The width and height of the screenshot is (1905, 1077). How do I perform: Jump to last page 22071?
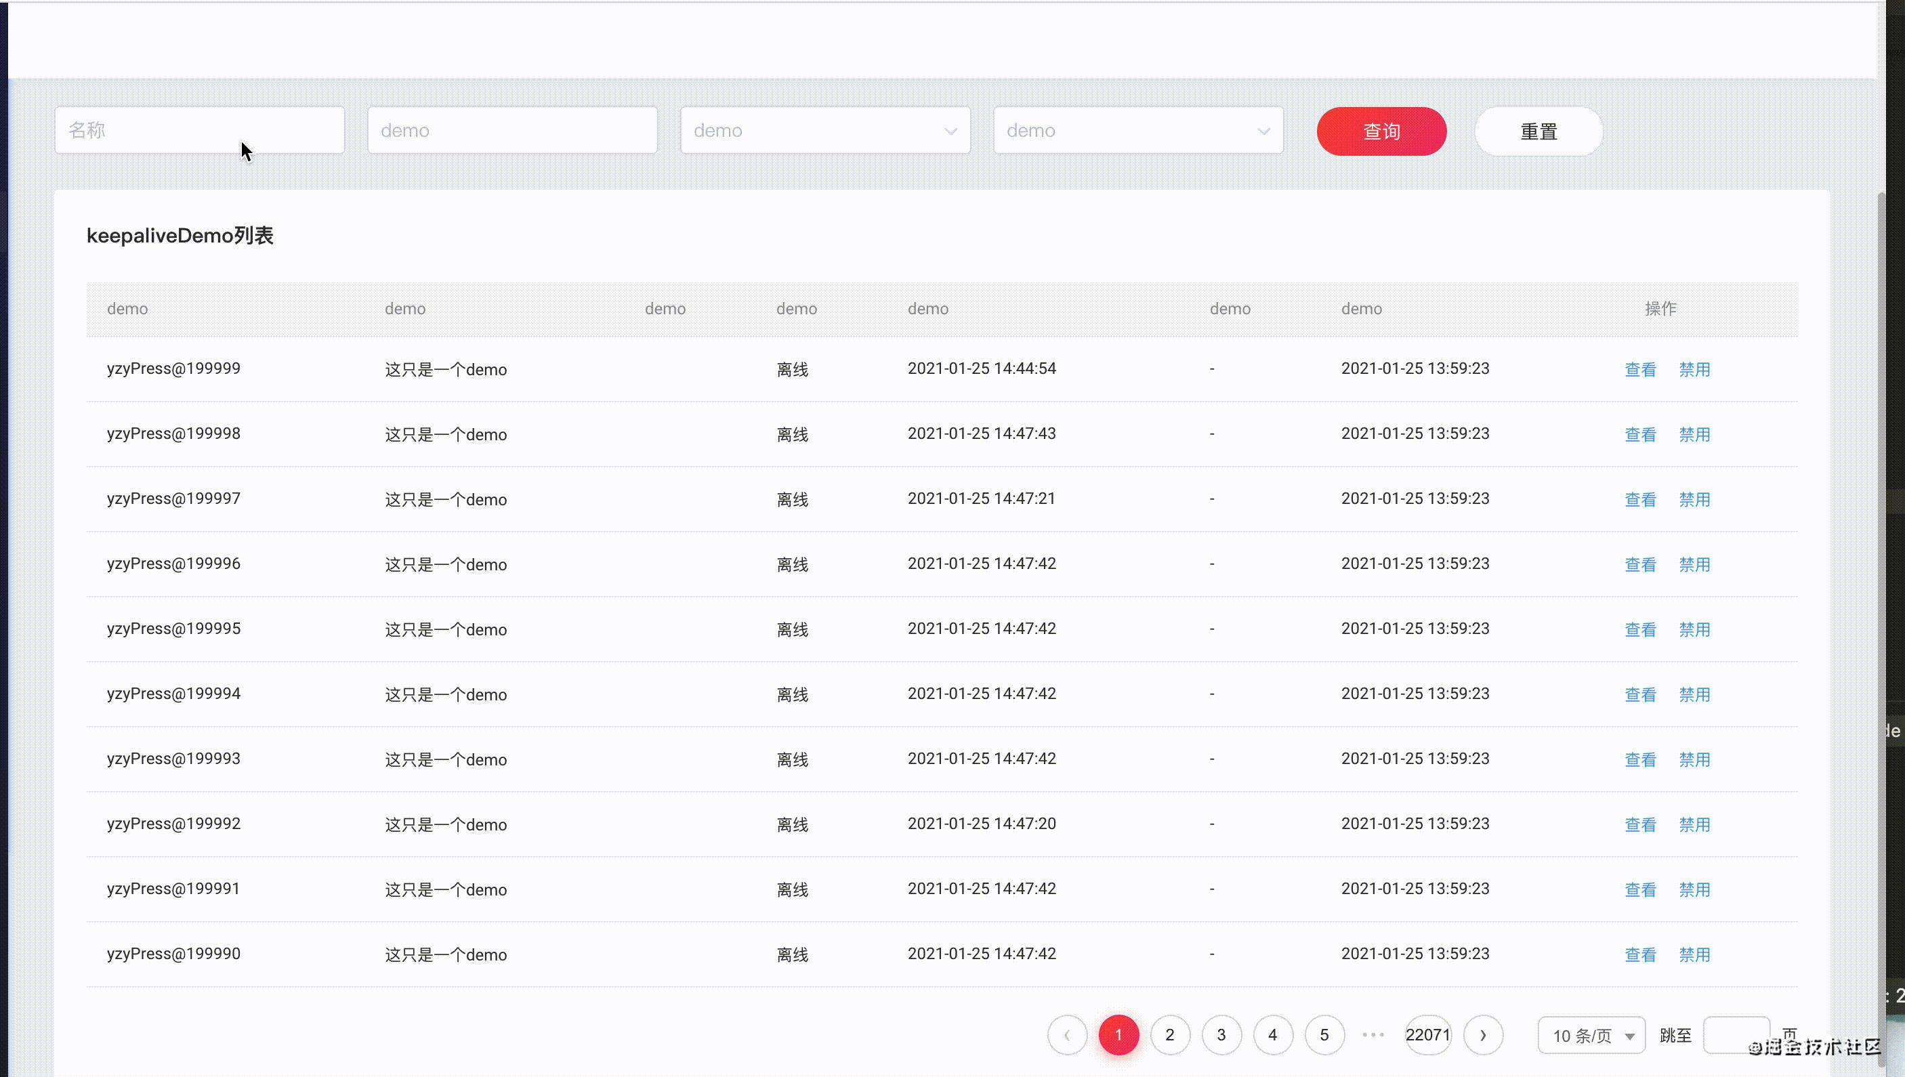[1428, 1035]
